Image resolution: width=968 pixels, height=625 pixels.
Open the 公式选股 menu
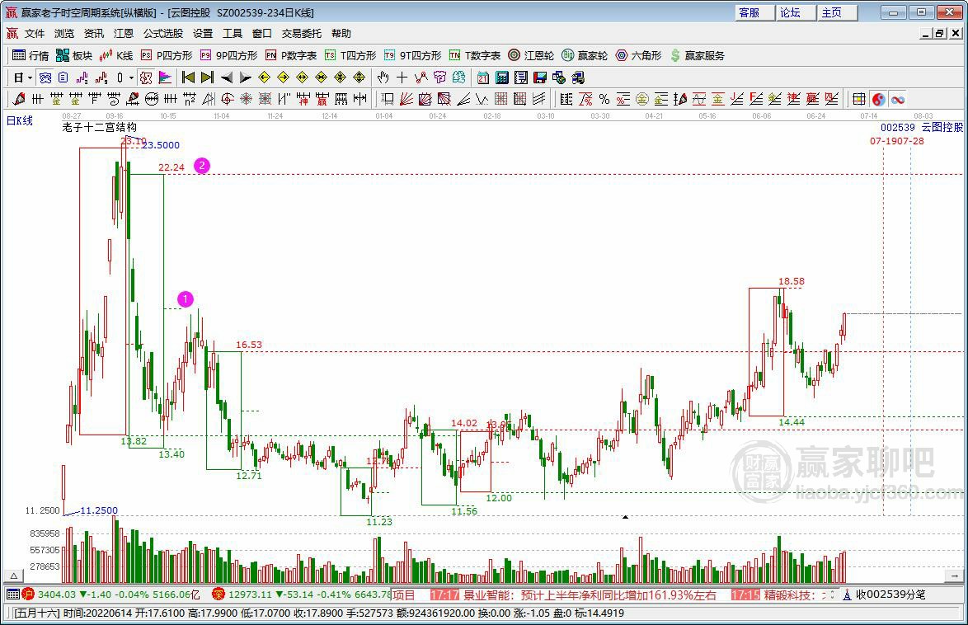coord(163,33)
